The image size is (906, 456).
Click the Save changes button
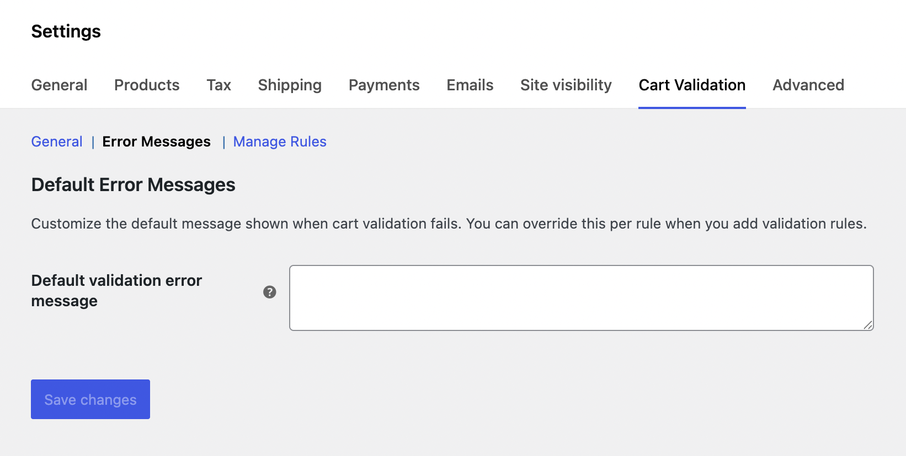90,399
